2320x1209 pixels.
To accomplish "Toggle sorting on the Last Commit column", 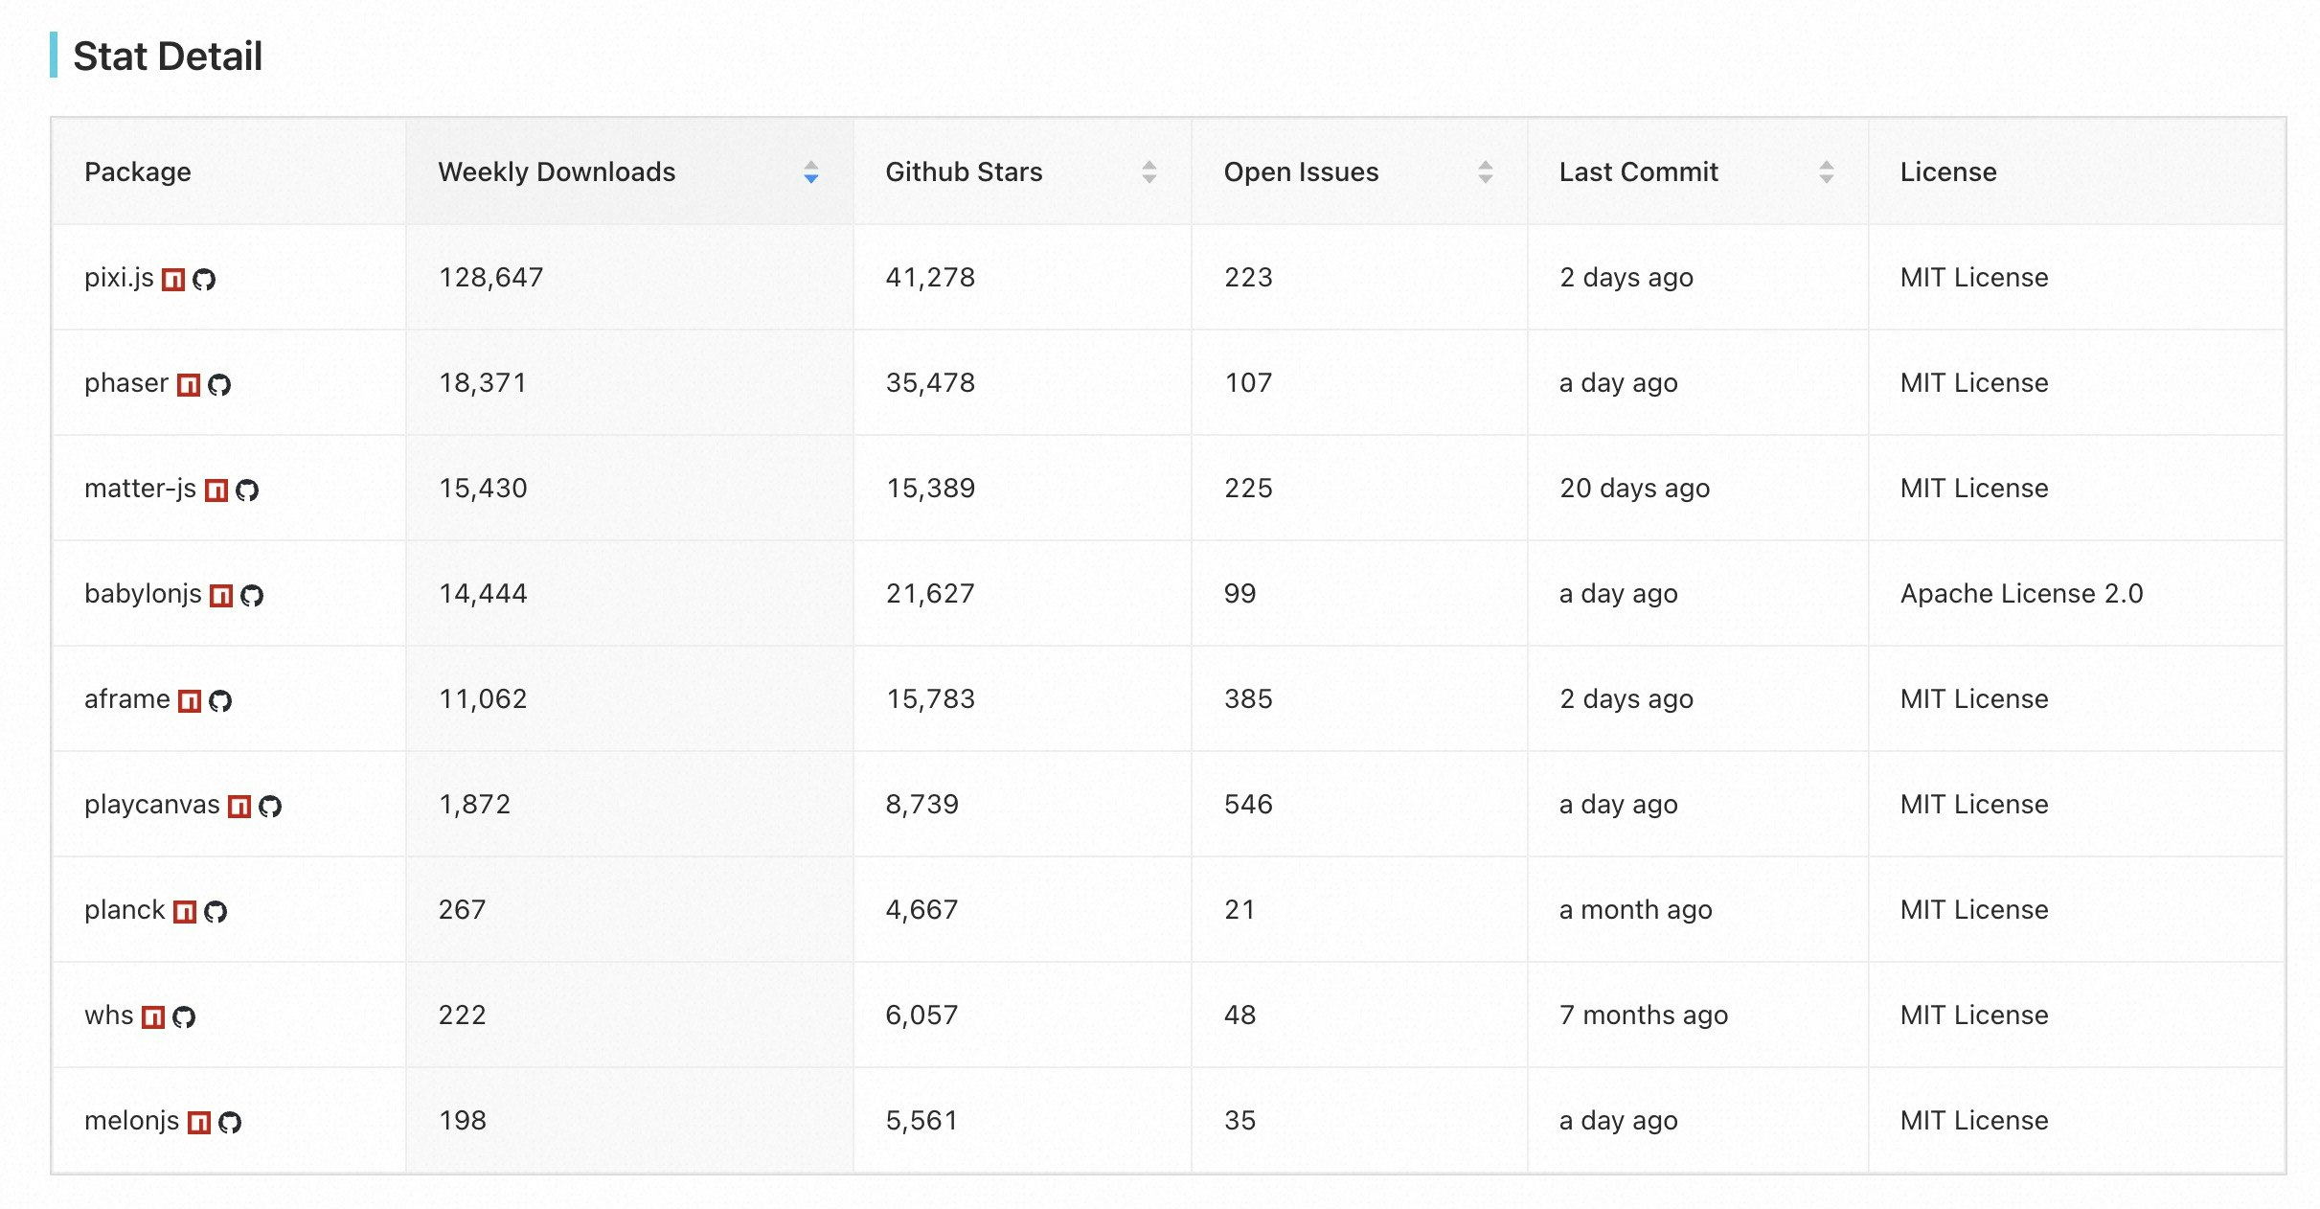I will pyautogui.click(x=1826, y=172).
